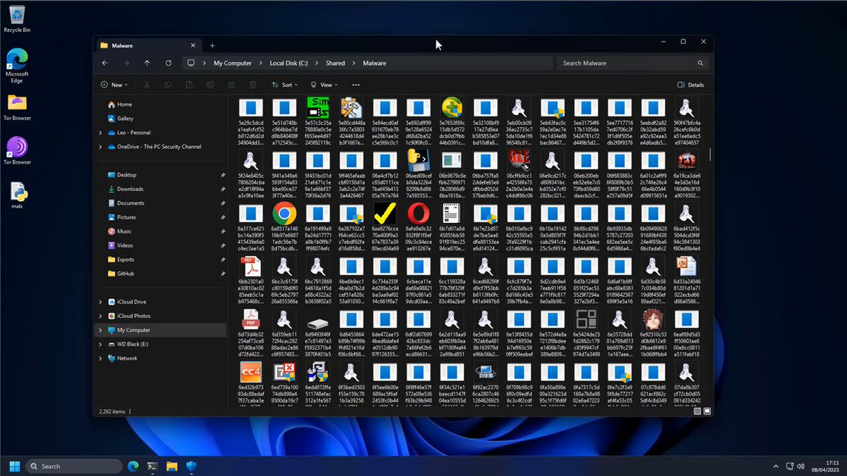Toggle the Details pane

[690, 85]
